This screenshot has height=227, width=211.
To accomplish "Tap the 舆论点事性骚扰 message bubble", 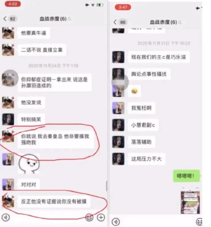I will point(149,74).
